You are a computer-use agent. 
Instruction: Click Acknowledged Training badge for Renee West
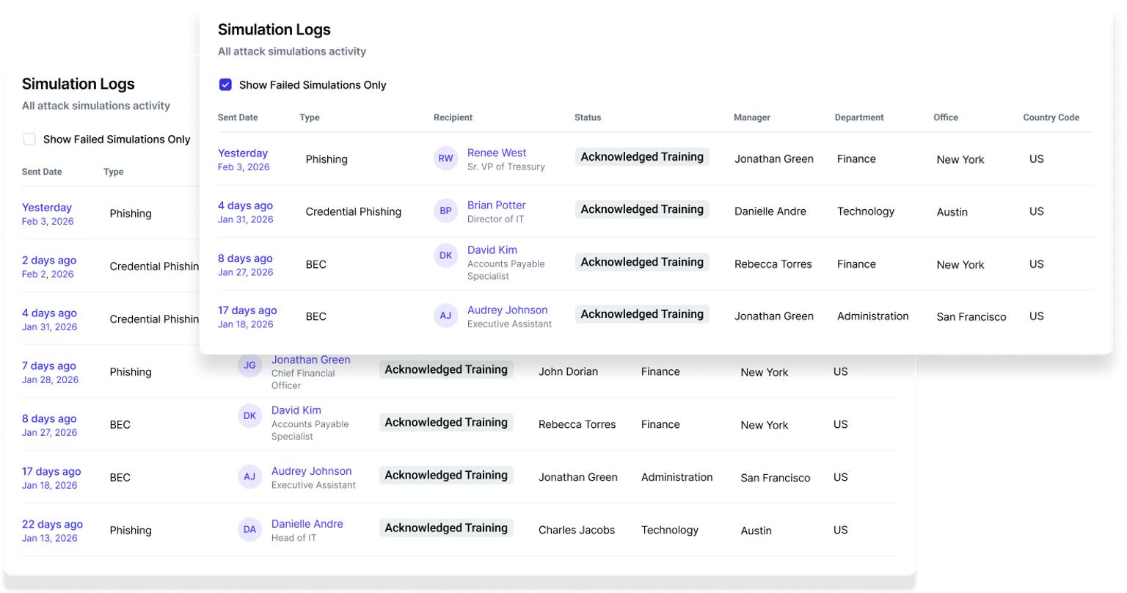(642, 157)
